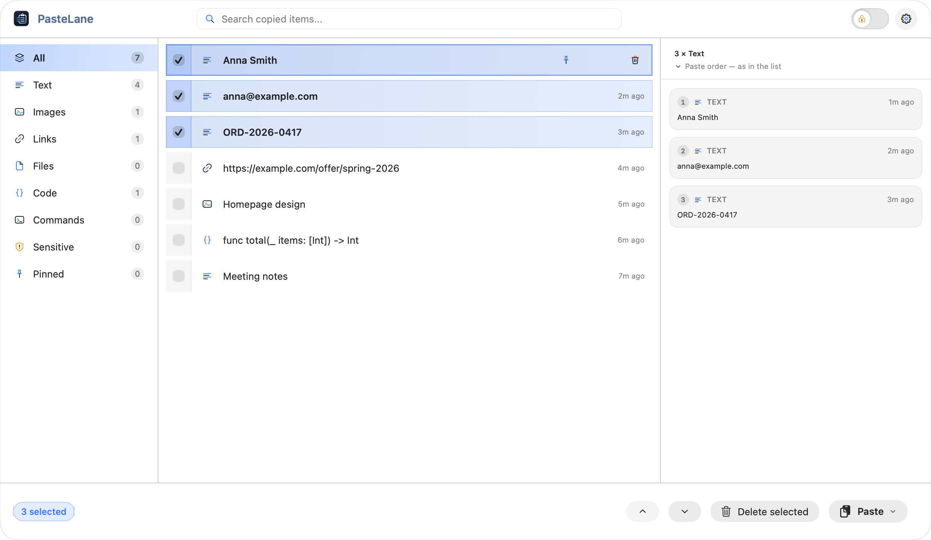The height and width of the screenshot is (540, 931).
Task: Select the ORD-2026-0417 preview card
Action: pyautogui.click(x=795, y=207)
